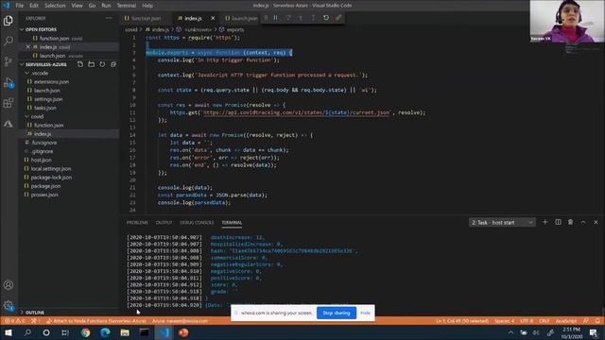605x340 pixels.
Task: Open the Go menu
Action: [92, 6]
